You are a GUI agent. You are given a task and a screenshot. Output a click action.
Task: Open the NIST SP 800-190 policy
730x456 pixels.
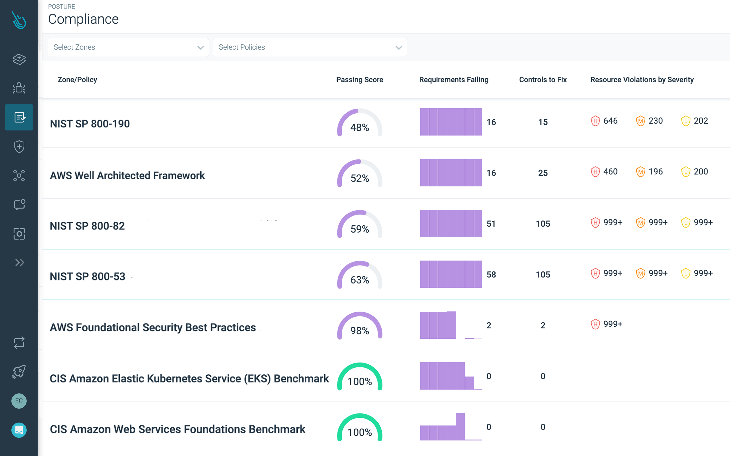(x=90, y=124)
